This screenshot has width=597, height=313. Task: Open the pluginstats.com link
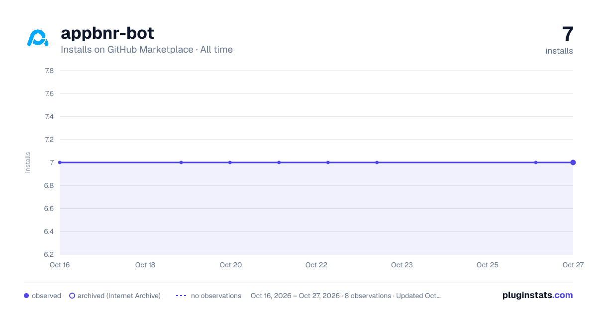537,295
